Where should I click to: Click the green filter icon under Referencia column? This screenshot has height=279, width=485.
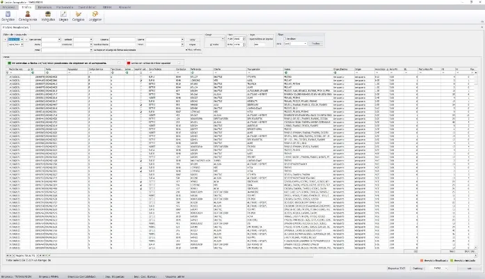(192, 72)
